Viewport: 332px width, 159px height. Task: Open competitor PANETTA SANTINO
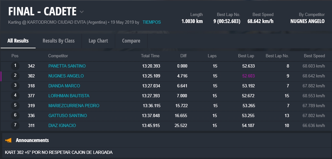(x=67, y=66)
